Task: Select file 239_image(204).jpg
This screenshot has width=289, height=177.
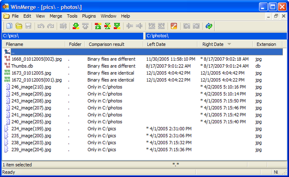Action: pyautogui.click(x=31, y=150)
